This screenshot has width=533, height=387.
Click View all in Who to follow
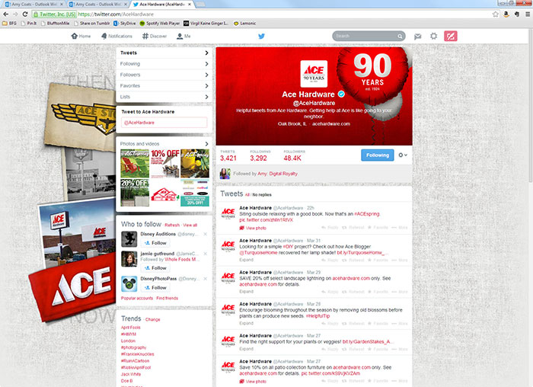(190, 225)
